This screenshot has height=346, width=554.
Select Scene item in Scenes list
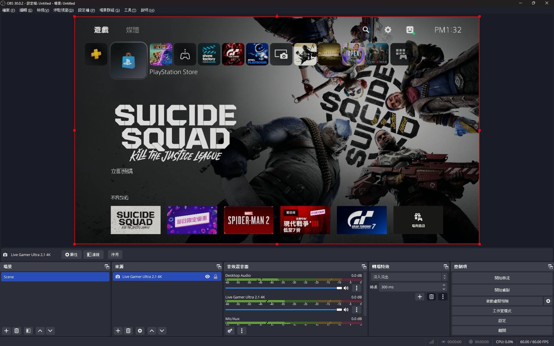[x=55, y=277]
